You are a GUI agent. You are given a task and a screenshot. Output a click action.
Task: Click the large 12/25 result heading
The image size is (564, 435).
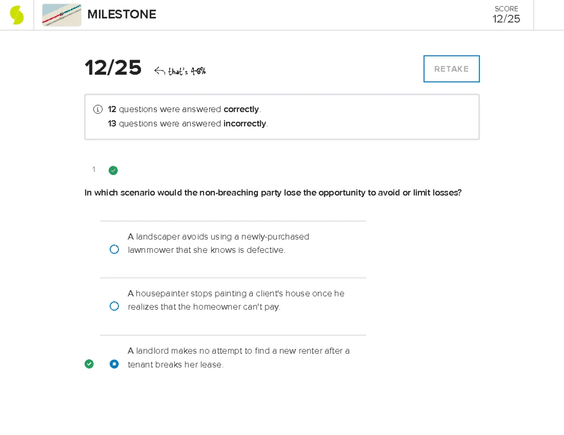pos(113,68)
